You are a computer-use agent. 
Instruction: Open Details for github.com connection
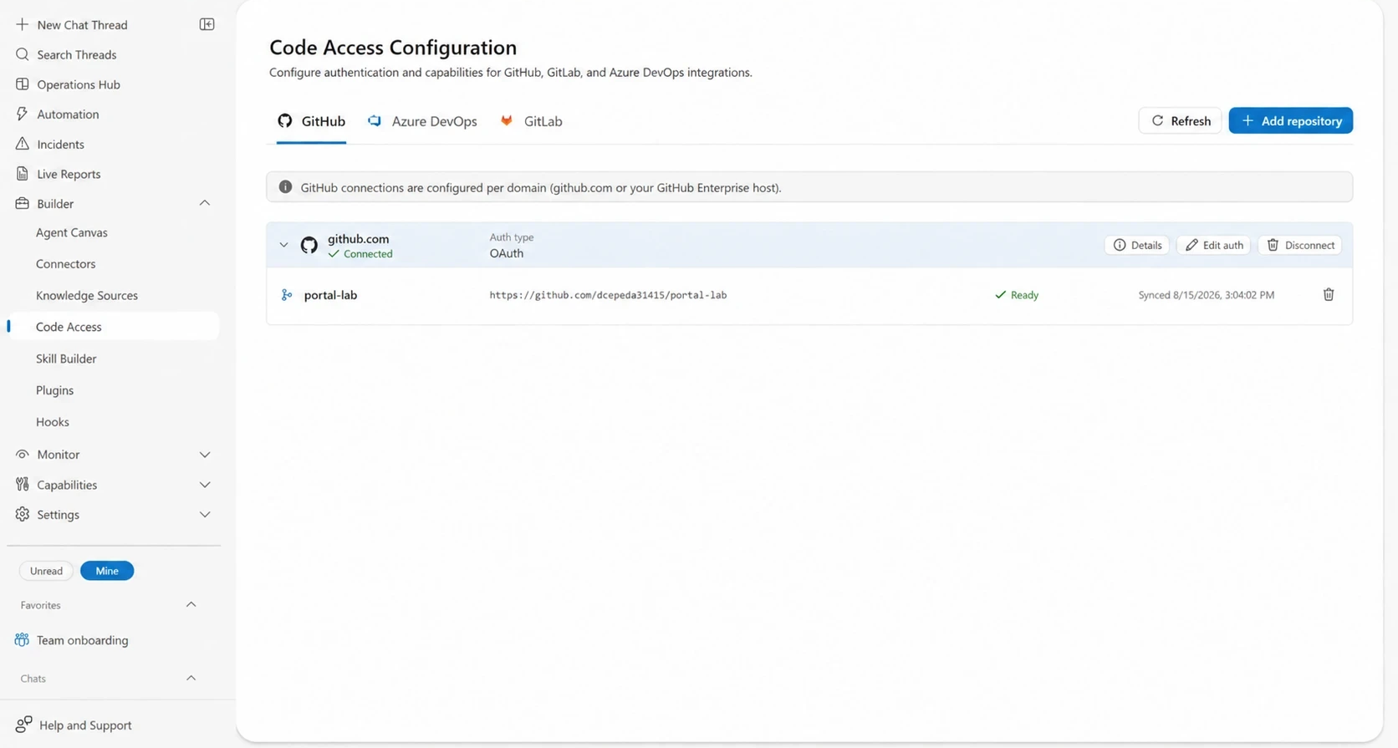1137,245
